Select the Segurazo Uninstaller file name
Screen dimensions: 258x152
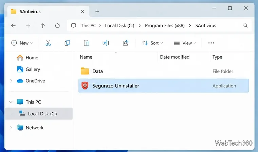116,86
